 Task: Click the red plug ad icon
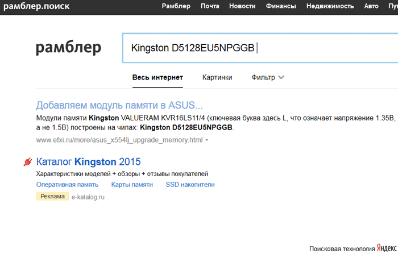pos(28,161)
